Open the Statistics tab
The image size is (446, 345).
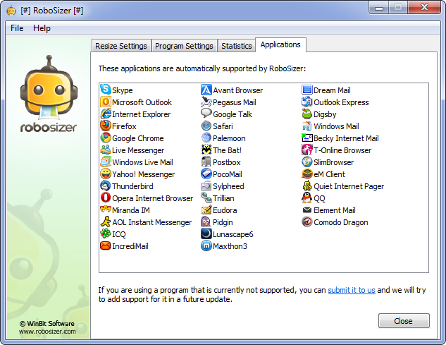pyautogui.click(x=236, y=46)
